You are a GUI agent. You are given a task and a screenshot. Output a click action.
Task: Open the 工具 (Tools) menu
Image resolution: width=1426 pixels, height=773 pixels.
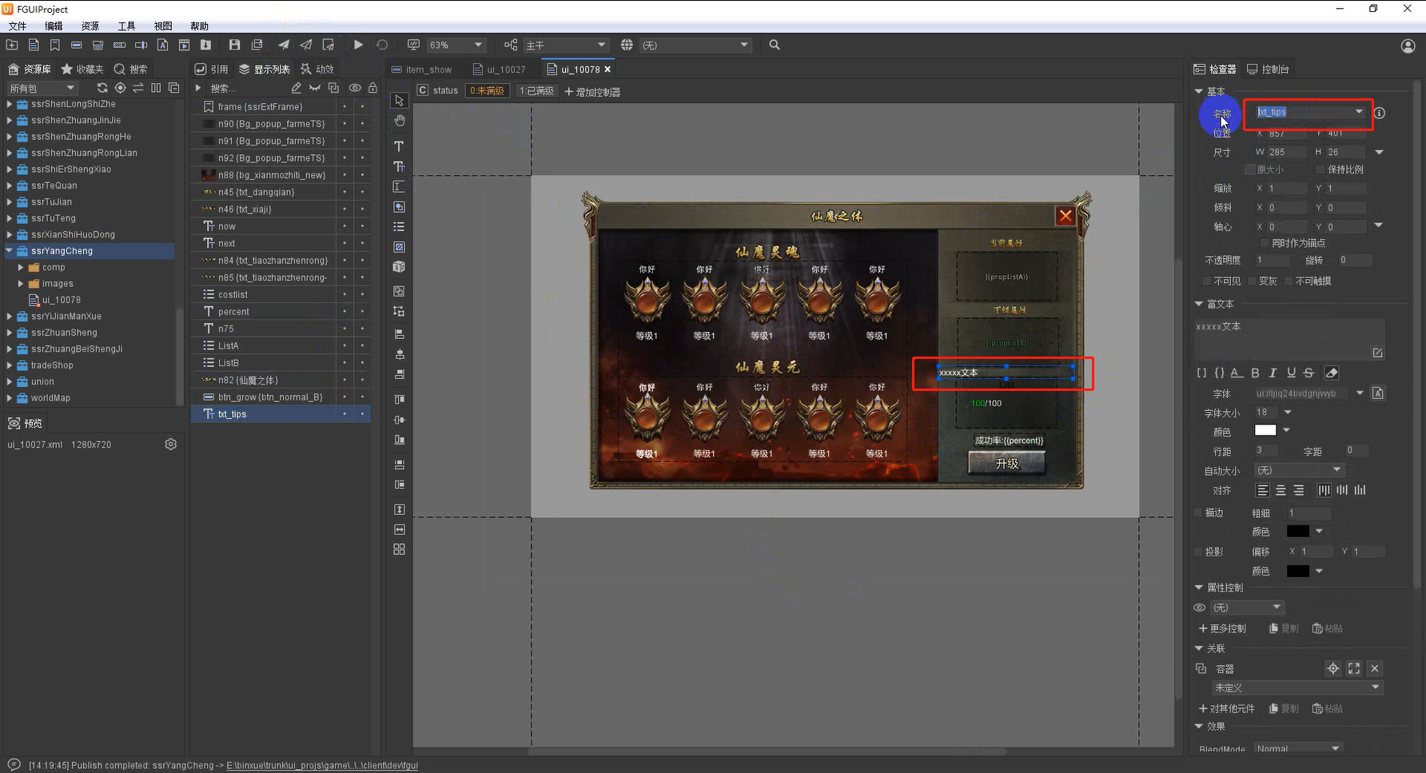[126, 26]
